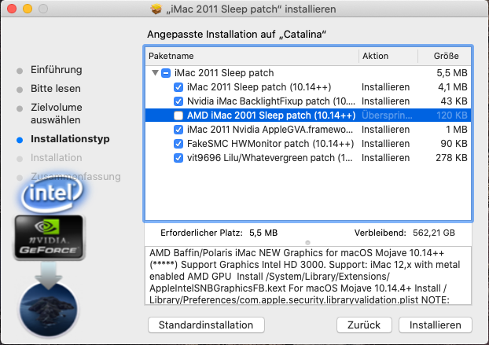Uncheck Nvidia iMac BacklightFixup patch

[x=178, y=101]
